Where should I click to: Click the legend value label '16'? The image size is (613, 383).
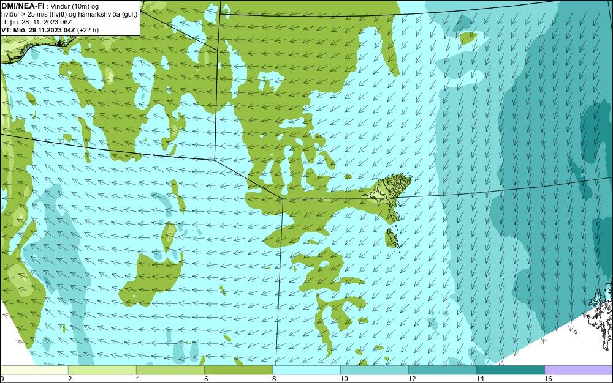(548, 379)
